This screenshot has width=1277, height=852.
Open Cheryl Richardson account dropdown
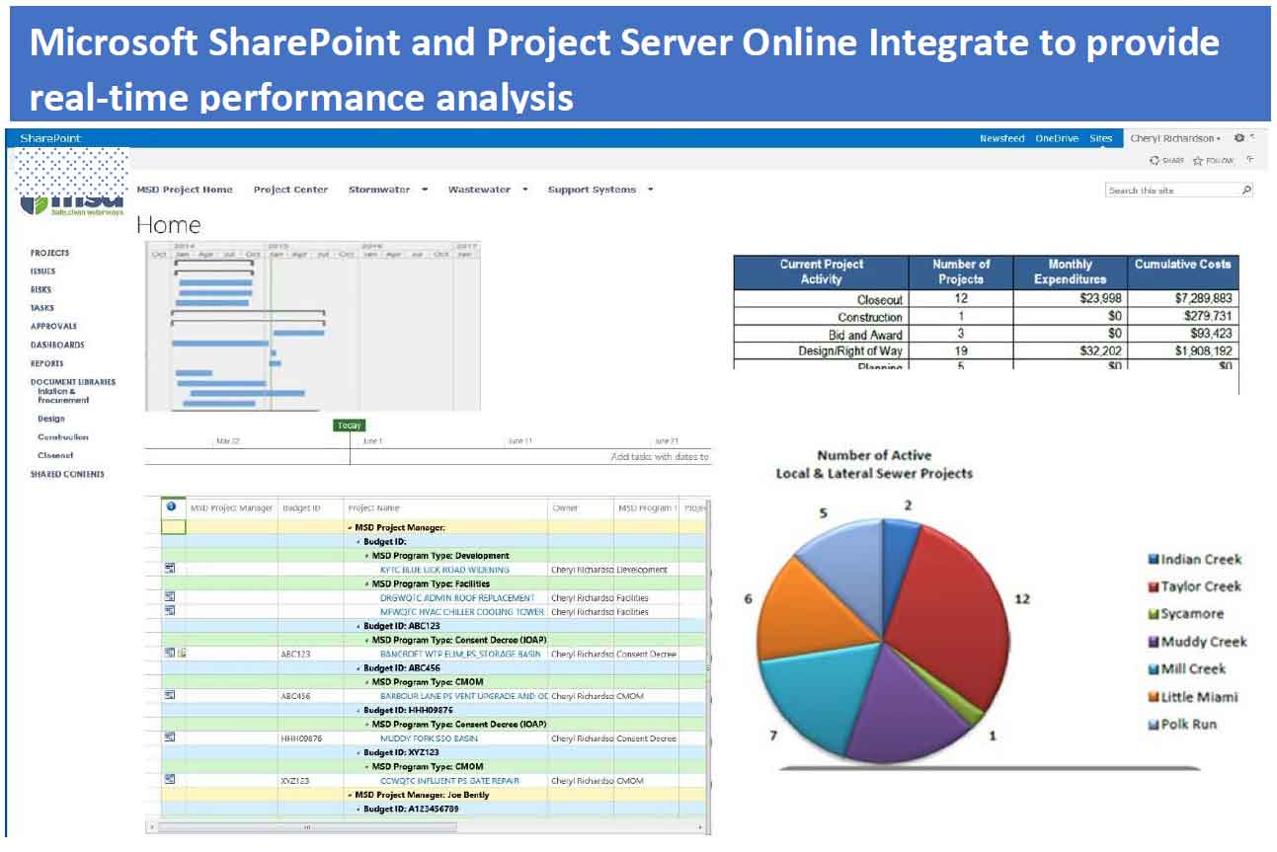pyautogui.click(x=1175, y=138)
